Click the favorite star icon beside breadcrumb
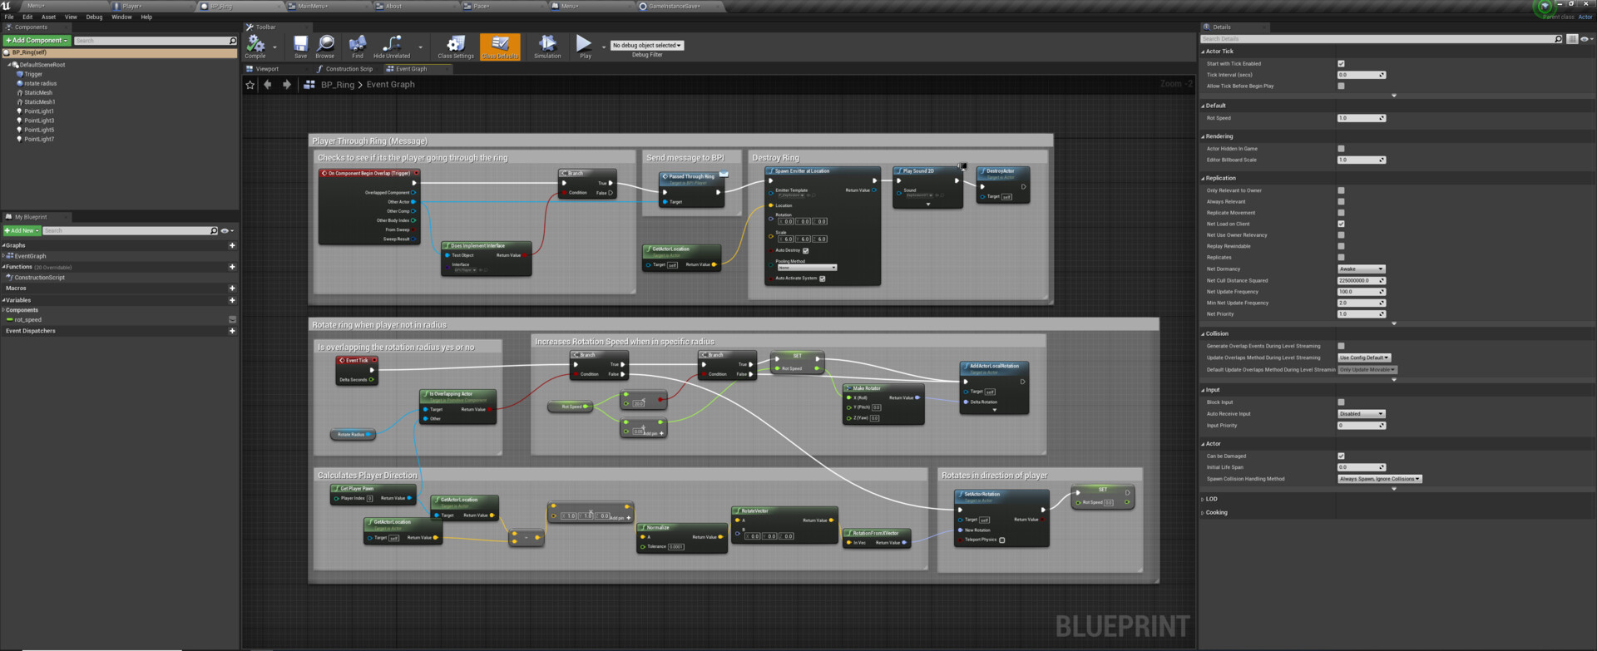 pyautogui.click(x=250, y=85)
